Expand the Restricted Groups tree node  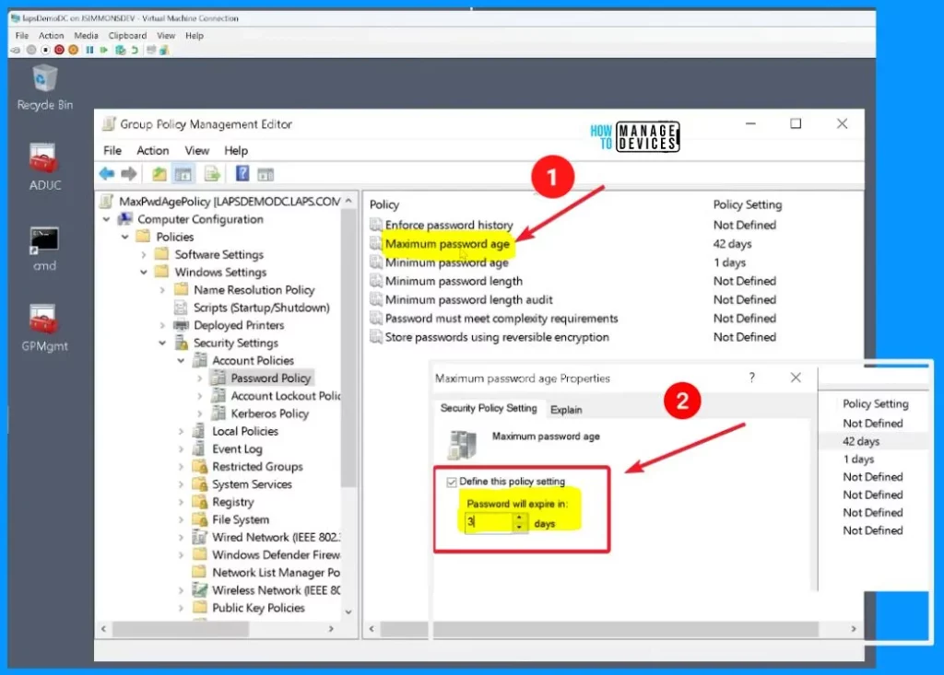[182, 467]
